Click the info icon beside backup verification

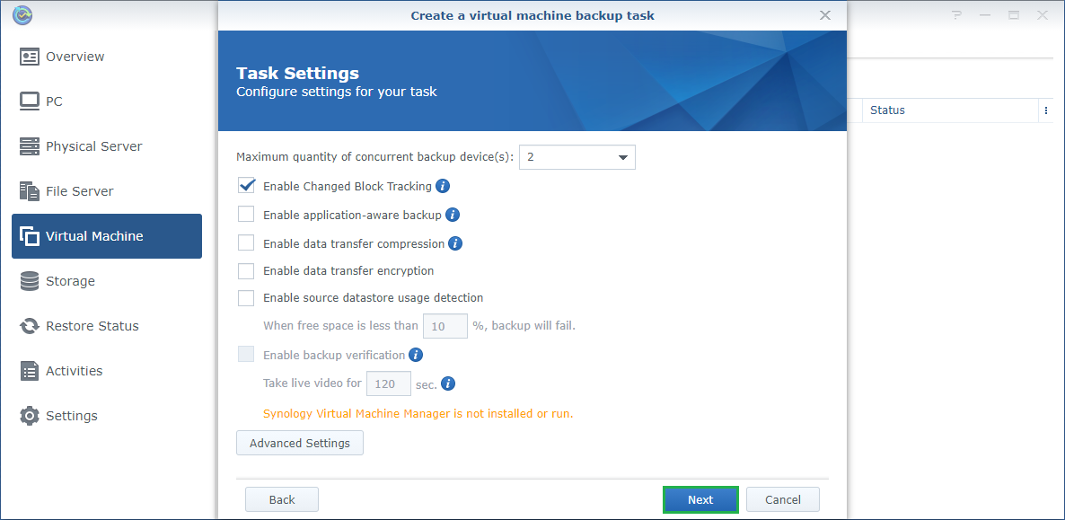click(x=416, y=355)
